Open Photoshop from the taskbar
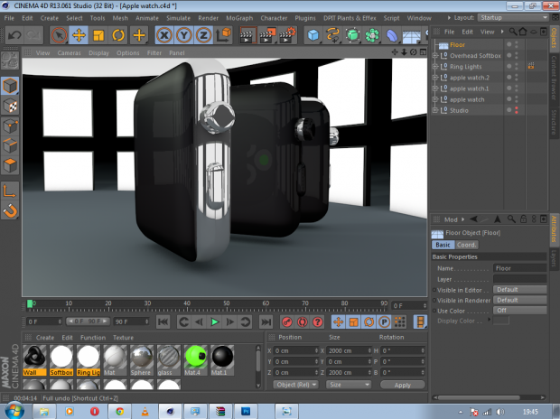The height and width of the screenshot is (419, 560). 246,412
